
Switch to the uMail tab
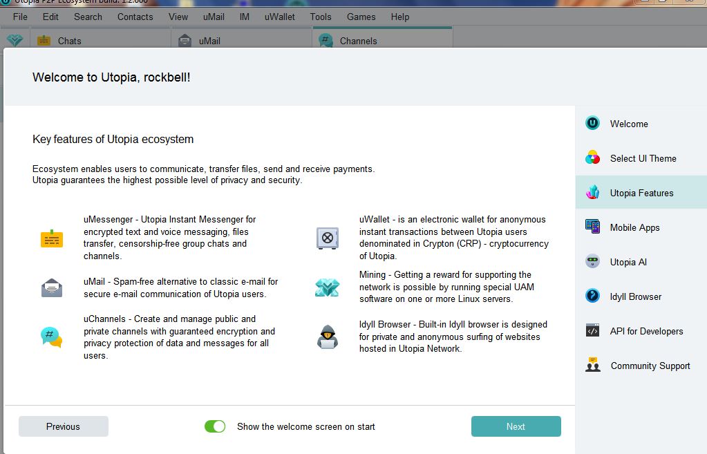[x=242, y=38]
